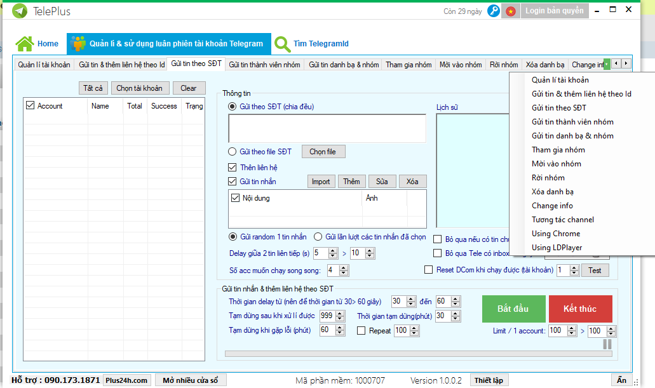Screen dimensions: 655x388
Task: Toggle the Account header checkbox
Action: pyautogui.click(x=30, y=105)
